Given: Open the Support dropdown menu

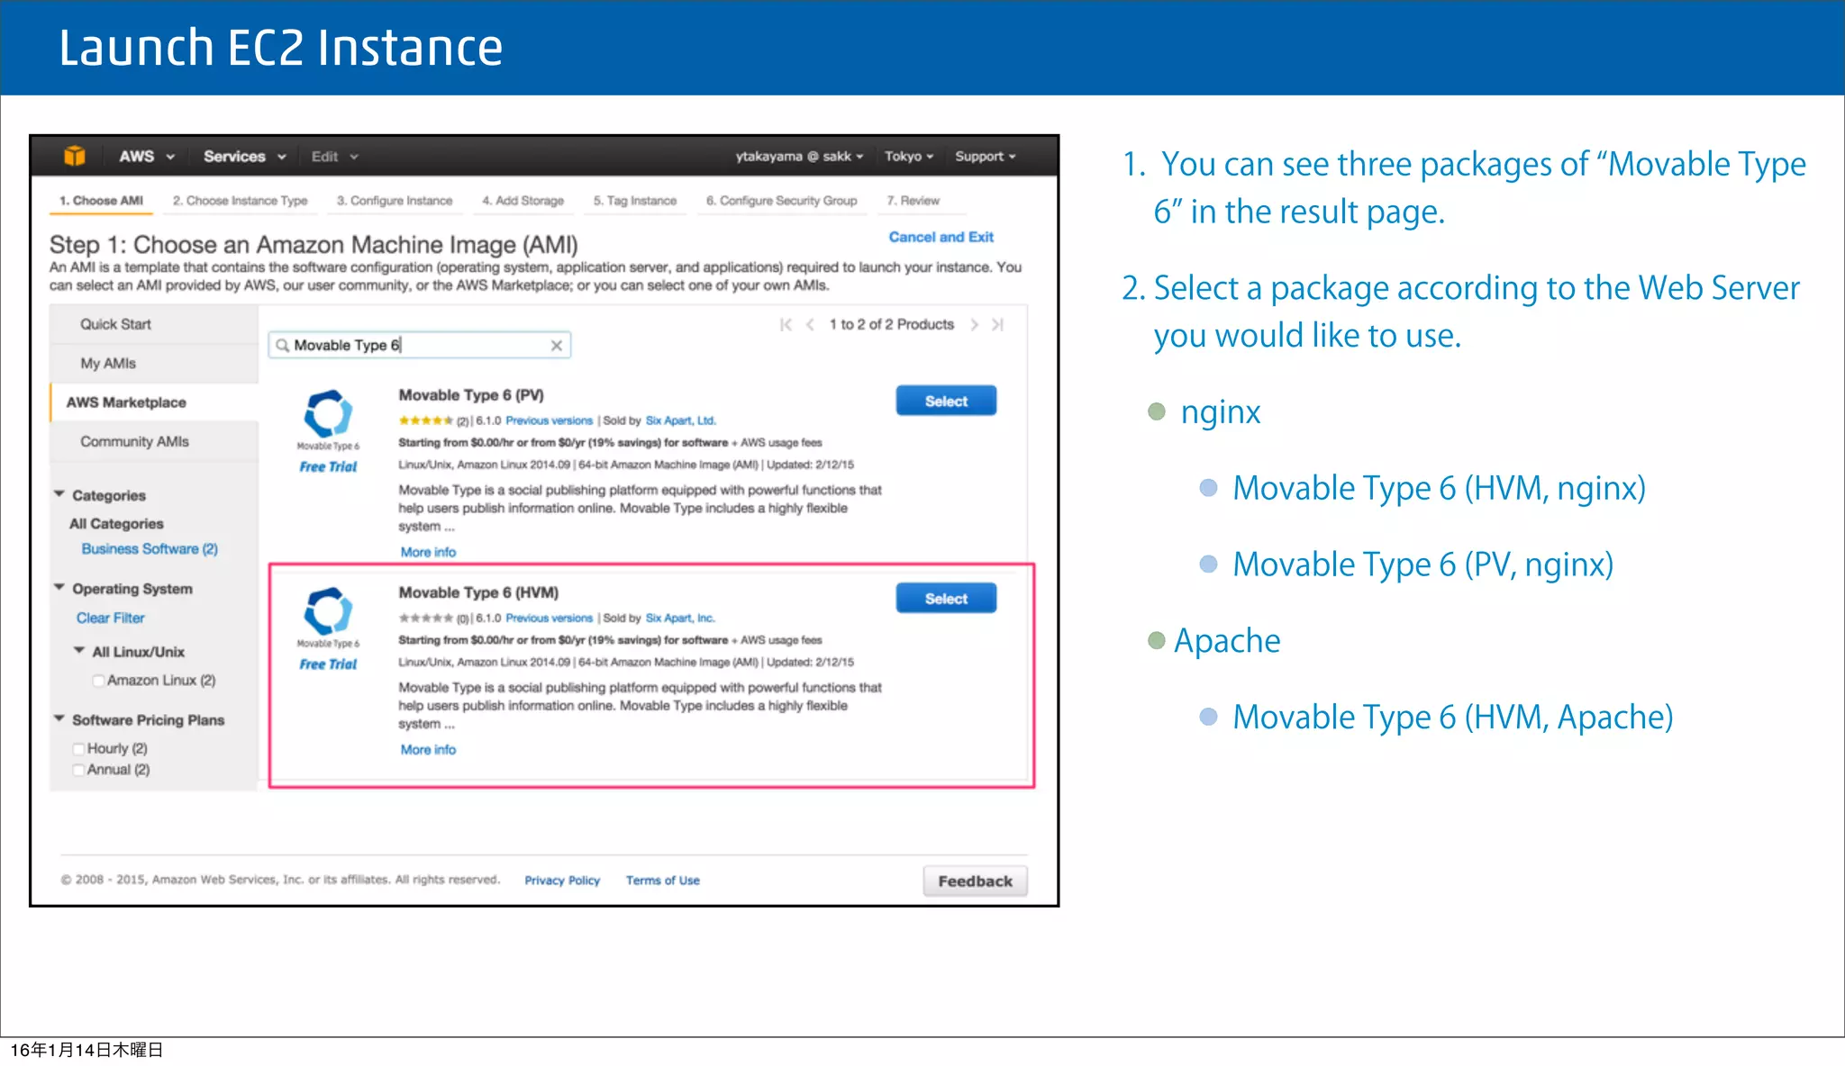Looking at the screenshot, I should point(986,156).
